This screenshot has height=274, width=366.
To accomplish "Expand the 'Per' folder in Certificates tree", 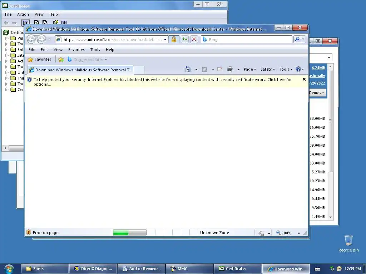I will [6, 38].
